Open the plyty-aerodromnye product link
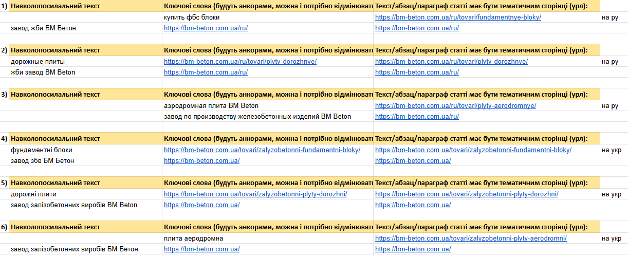Image resolution: width=628 pixels, height=256 pixels. [x=455, y=105]
